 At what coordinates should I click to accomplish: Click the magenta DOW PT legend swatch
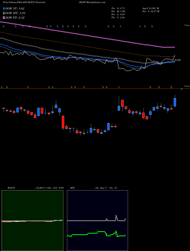pos(4,17)
